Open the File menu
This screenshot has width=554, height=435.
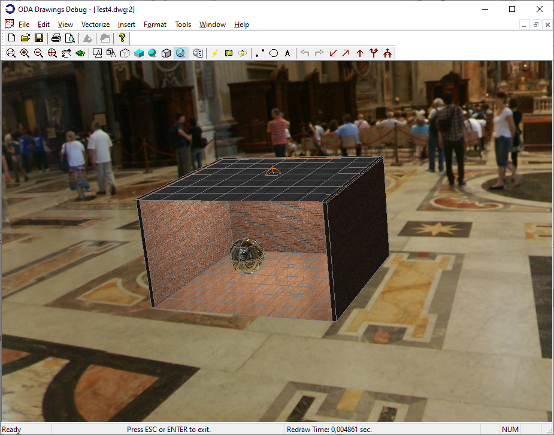[24, 25]
